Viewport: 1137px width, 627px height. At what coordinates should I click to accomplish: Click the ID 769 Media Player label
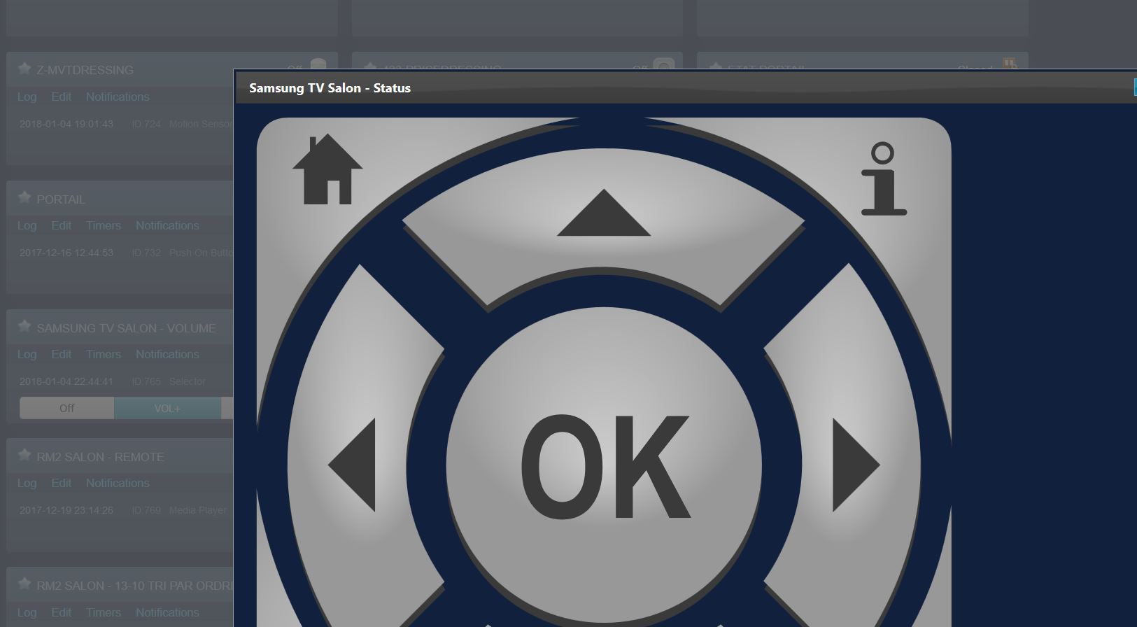[179, 510]
